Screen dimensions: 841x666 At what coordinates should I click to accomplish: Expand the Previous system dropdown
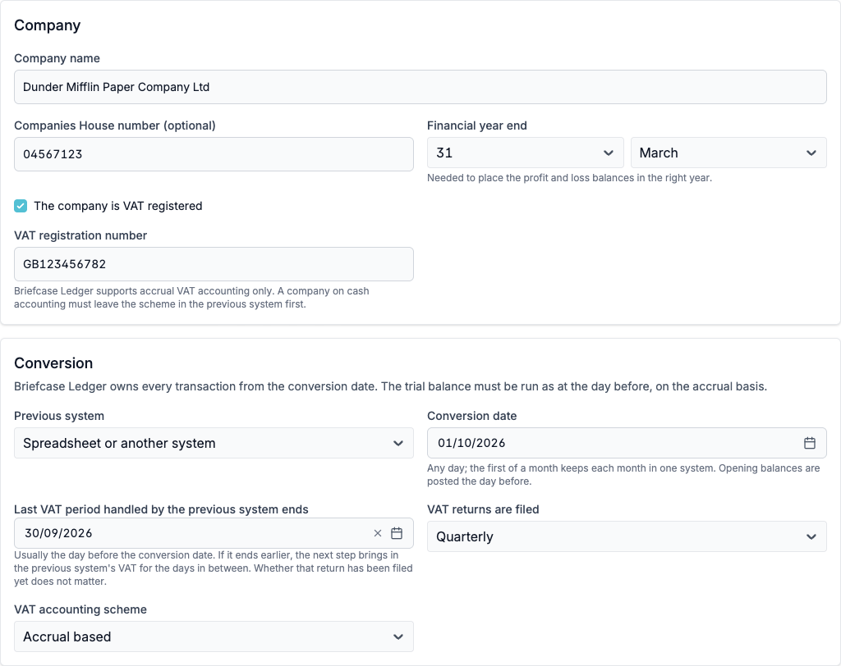(x=214, y=443)
